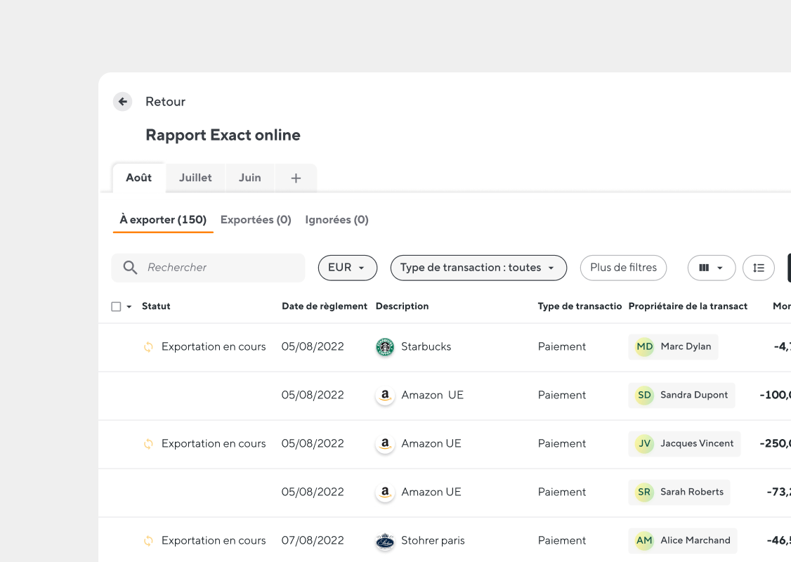Click the 07/08/2022 settlement date

tap(313, 540)
